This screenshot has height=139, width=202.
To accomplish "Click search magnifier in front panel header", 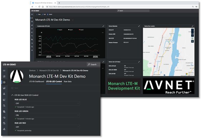I will tap(89, 64).
